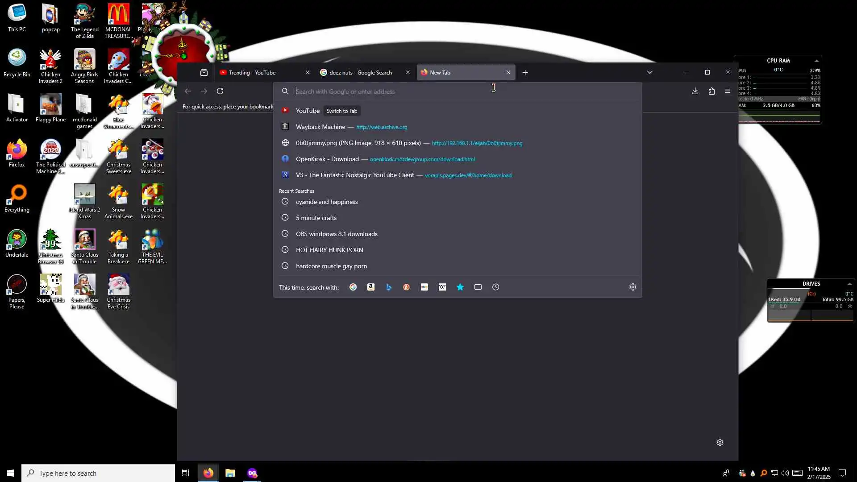Viewport: 857px width, 482px height.
Task: Open the extensions puzzle icon
Action: click(x=711, y=91)
